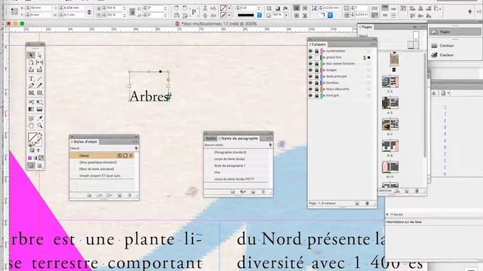Image resolution: width=483 pixels, height=271 pixels.
Task: Expand the bandeau layer
Action: click(x=324, y=83)
